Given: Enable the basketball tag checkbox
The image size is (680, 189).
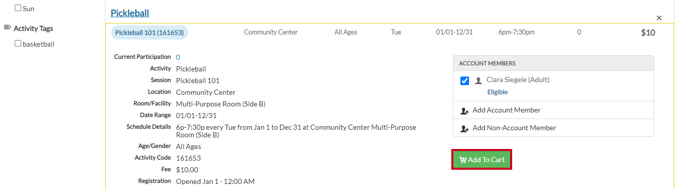Looking at the screenshot, I should (18, 44).
